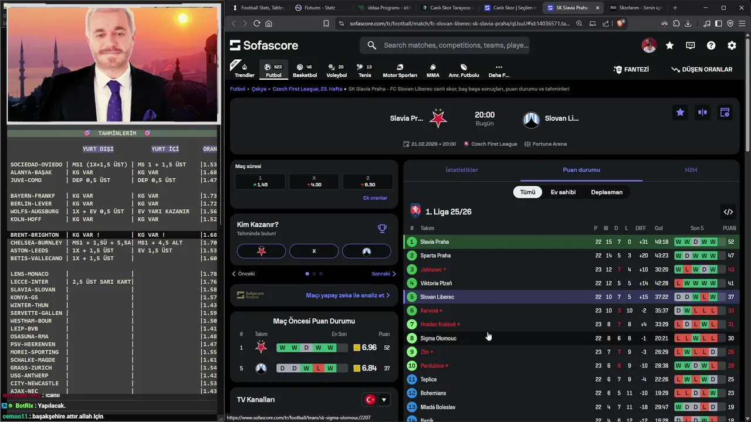Open Maçı yapay zeka ile analiz et

click(348, 295)
